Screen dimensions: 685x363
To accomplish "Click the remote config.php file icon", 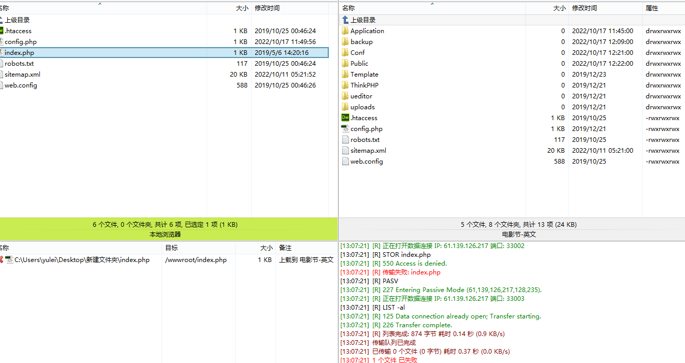I will [x=345, y=129].
